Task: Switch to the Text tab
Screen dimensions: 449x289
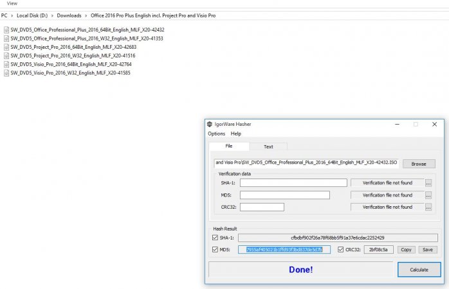Action: pos(268,146)
